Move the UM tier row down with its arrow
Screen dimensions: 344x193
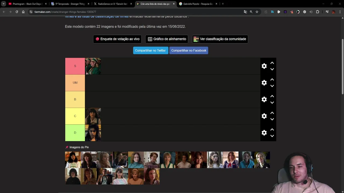coord(272,86)
